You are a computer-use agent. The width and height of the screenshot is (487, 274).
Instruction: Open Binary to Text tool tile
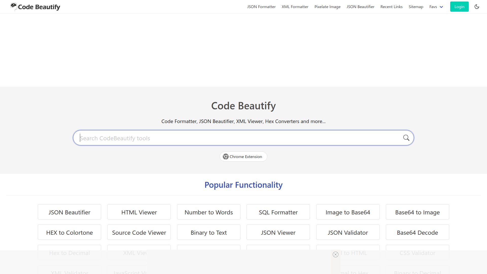[x=209, y=232]
